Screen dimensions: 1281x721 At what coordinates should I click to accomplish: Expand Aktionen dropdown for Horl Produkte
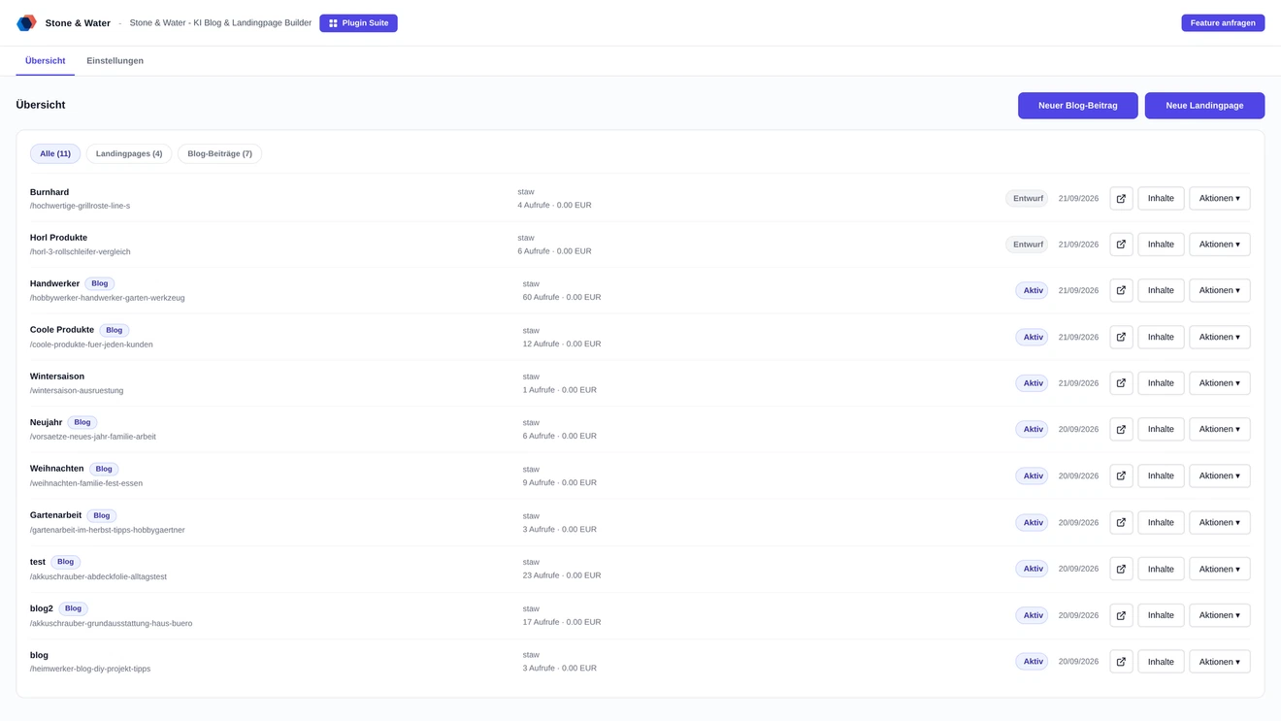tap(1219, 245)
